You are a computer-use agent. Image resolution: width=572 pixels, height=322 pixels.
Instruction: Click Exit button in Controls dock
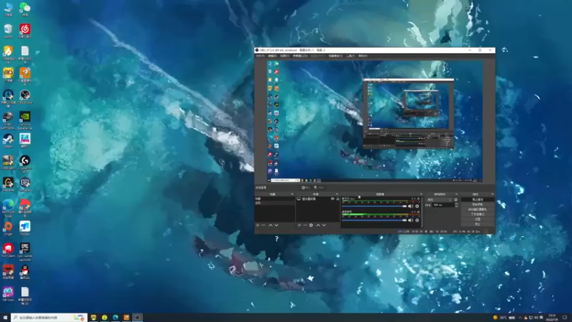pyautogui.click(x=478, y=224)
